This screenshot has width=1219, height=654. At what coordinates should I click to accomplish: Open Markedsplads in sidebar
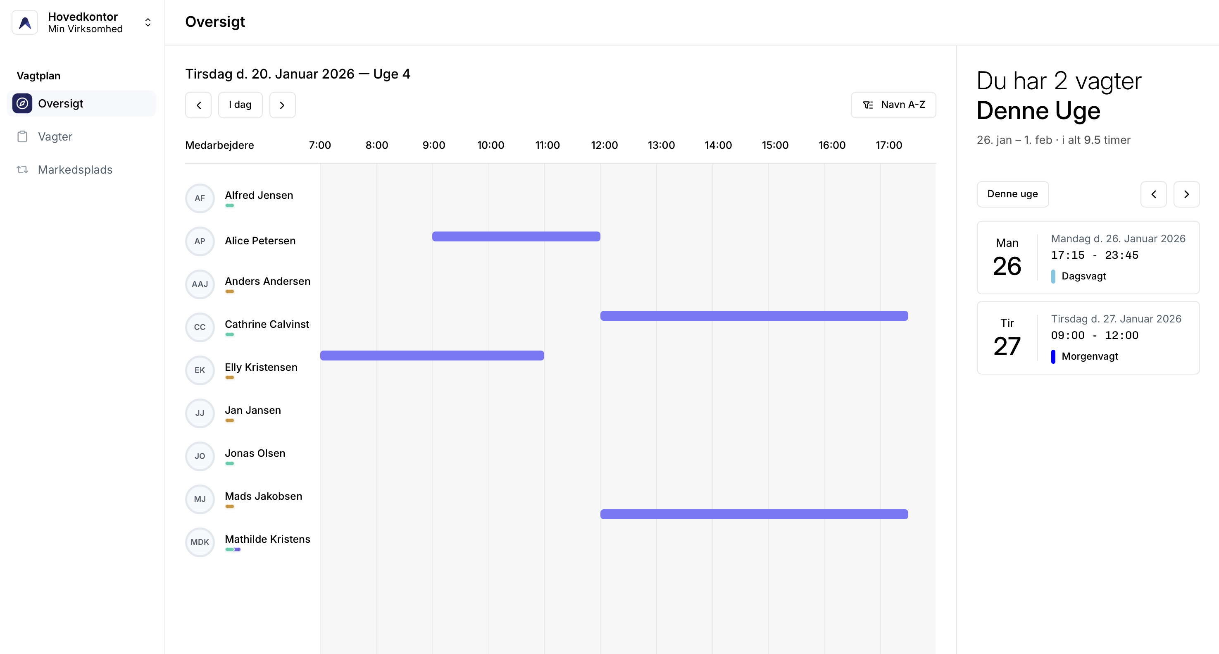(x=75, y=169)
